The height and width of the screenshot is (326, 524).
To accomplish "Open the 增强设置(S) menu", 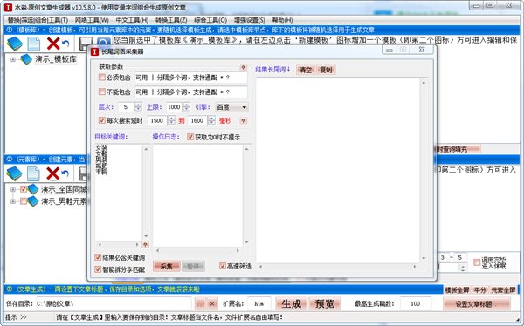I will point(249,20).
